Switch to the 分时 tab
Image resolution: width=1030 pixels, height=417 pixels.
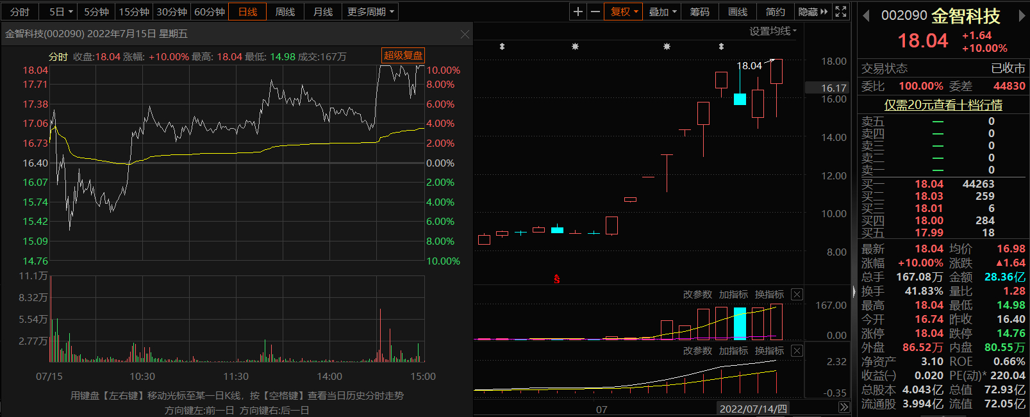click(20, 12)
